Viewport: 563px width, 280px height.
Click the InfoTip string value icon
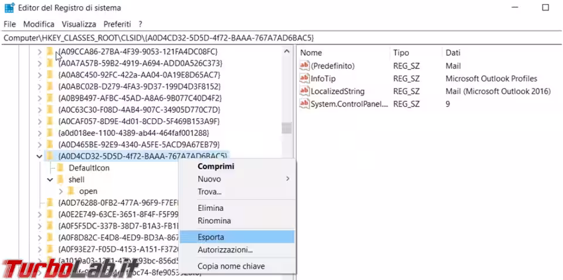[304, 78]
